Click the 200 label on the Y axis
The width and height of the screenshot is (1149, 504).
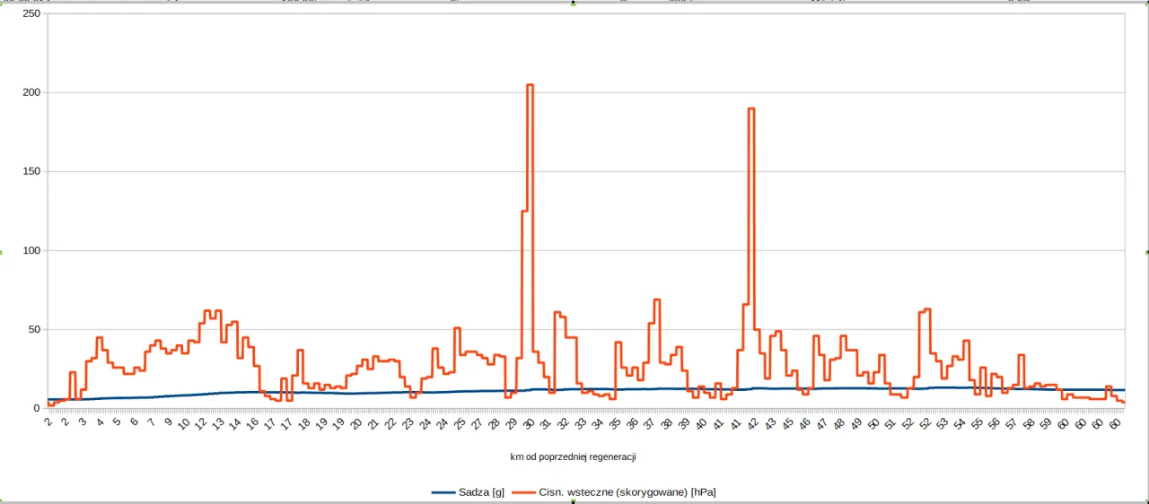coord(31,92)
